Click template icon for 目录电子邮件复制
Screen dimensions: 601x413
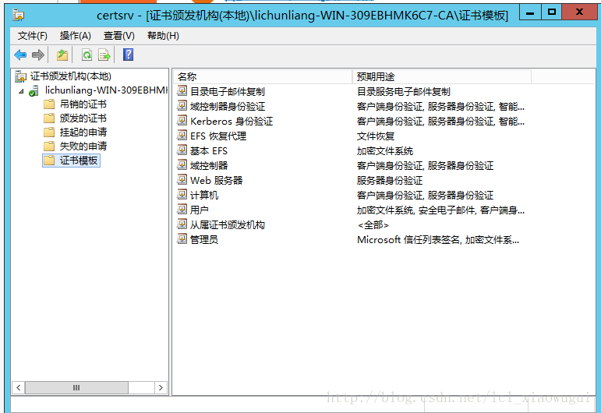(x=182, y=91)
